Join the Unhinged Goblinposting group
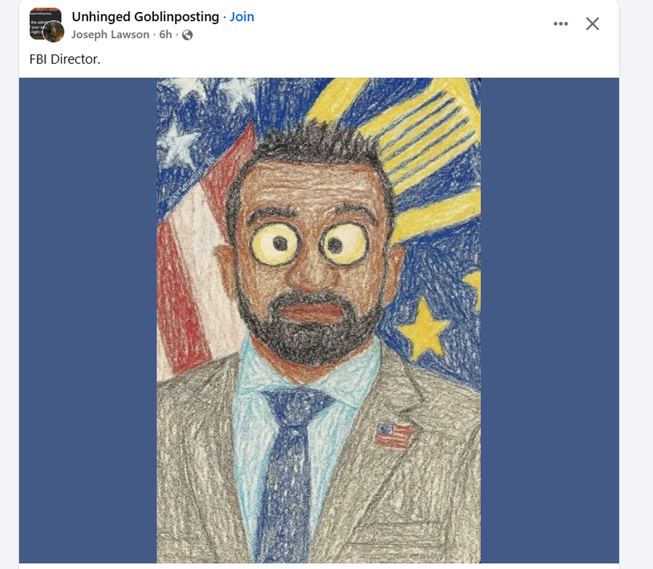The image size is (653, 569). pos(242,17)
